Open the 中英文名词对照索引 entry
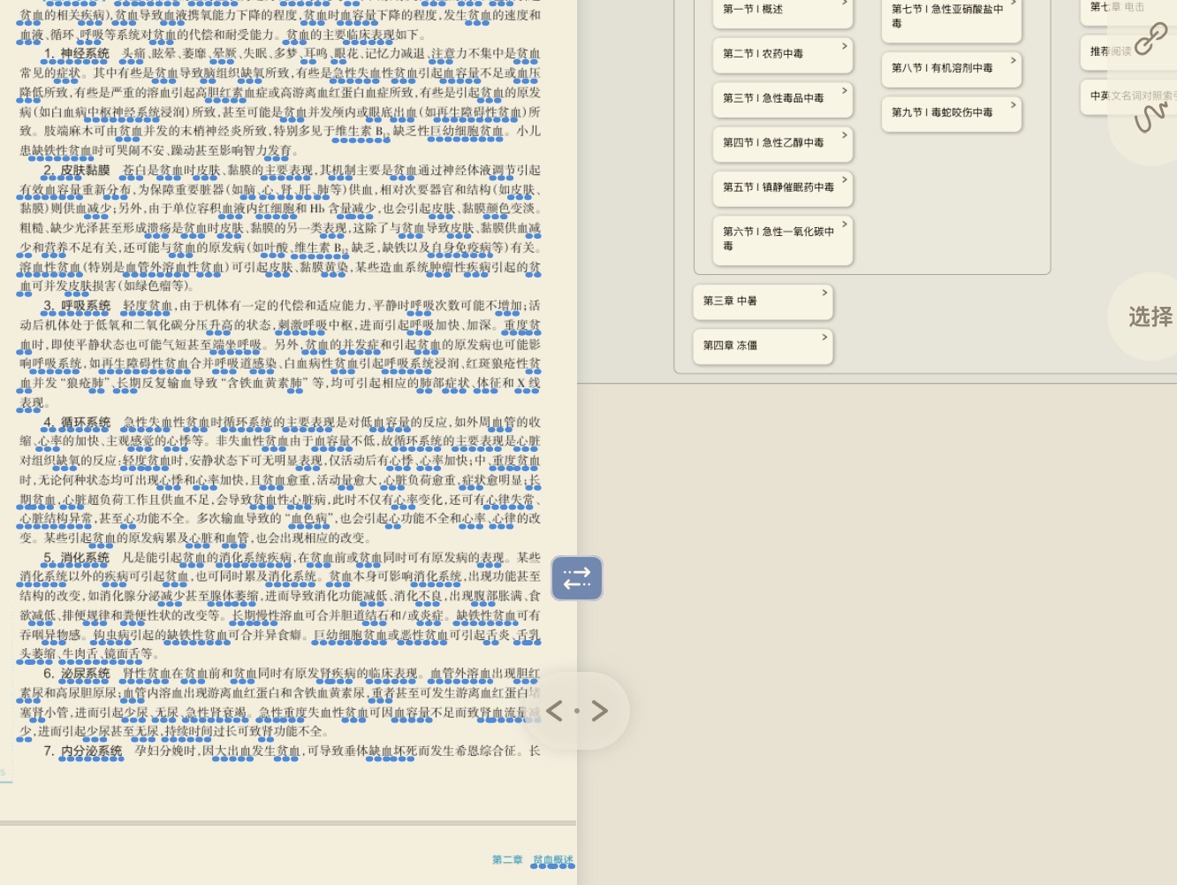Screen dimensions: 1177x885 (1122, 95)
